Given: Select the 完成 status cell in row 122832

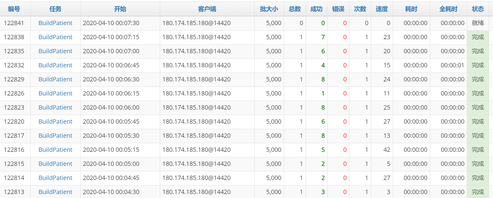Looking at the screenshot, I should 478,65.
